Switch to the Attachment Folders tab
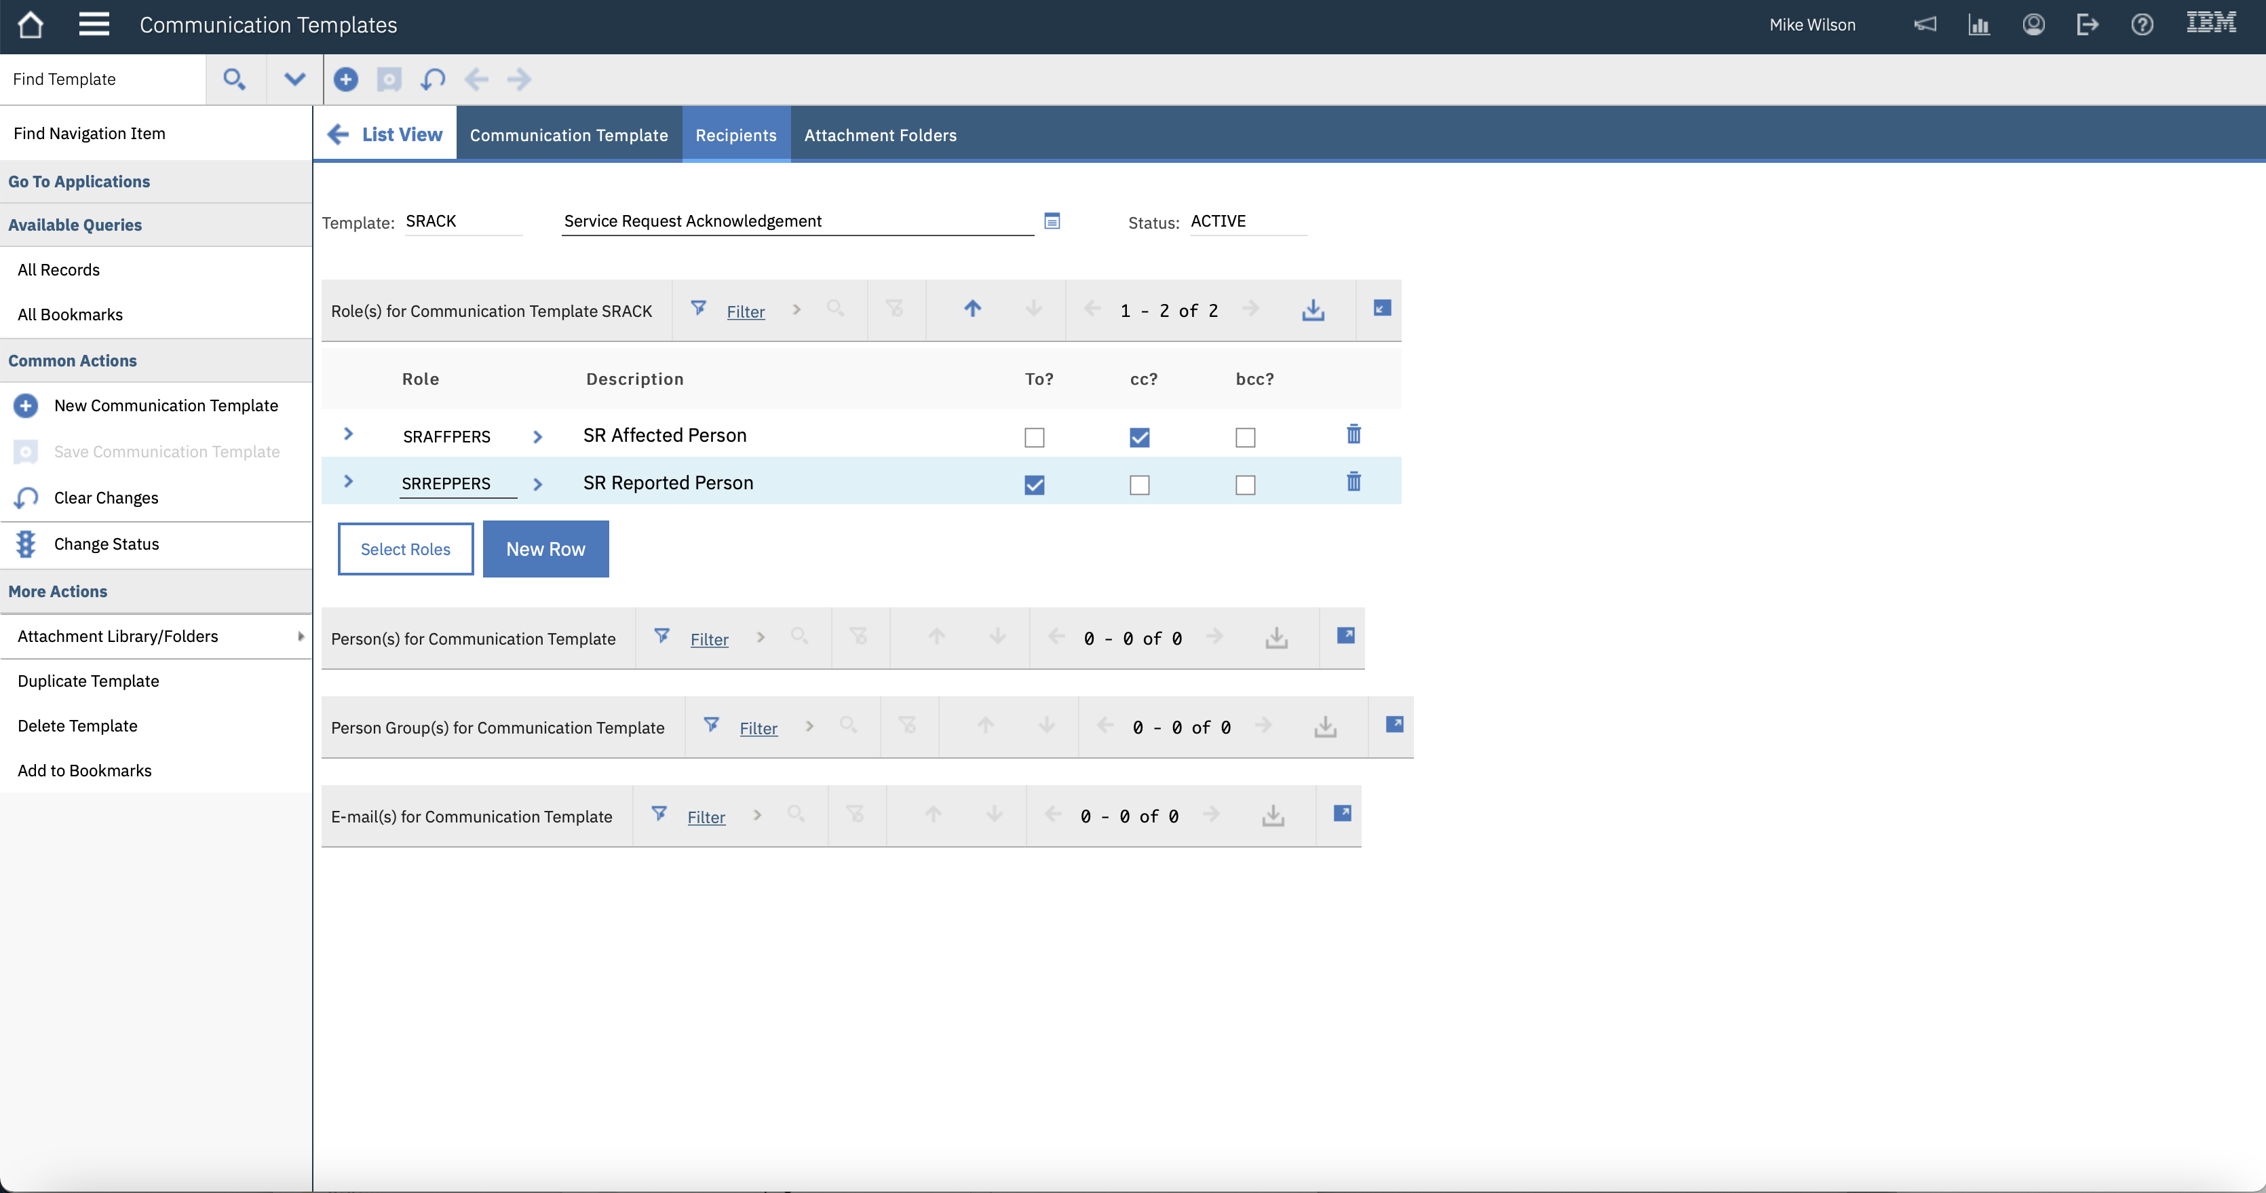The width and height of the screenshot is (2266, 1193). [x=880, y=134]
